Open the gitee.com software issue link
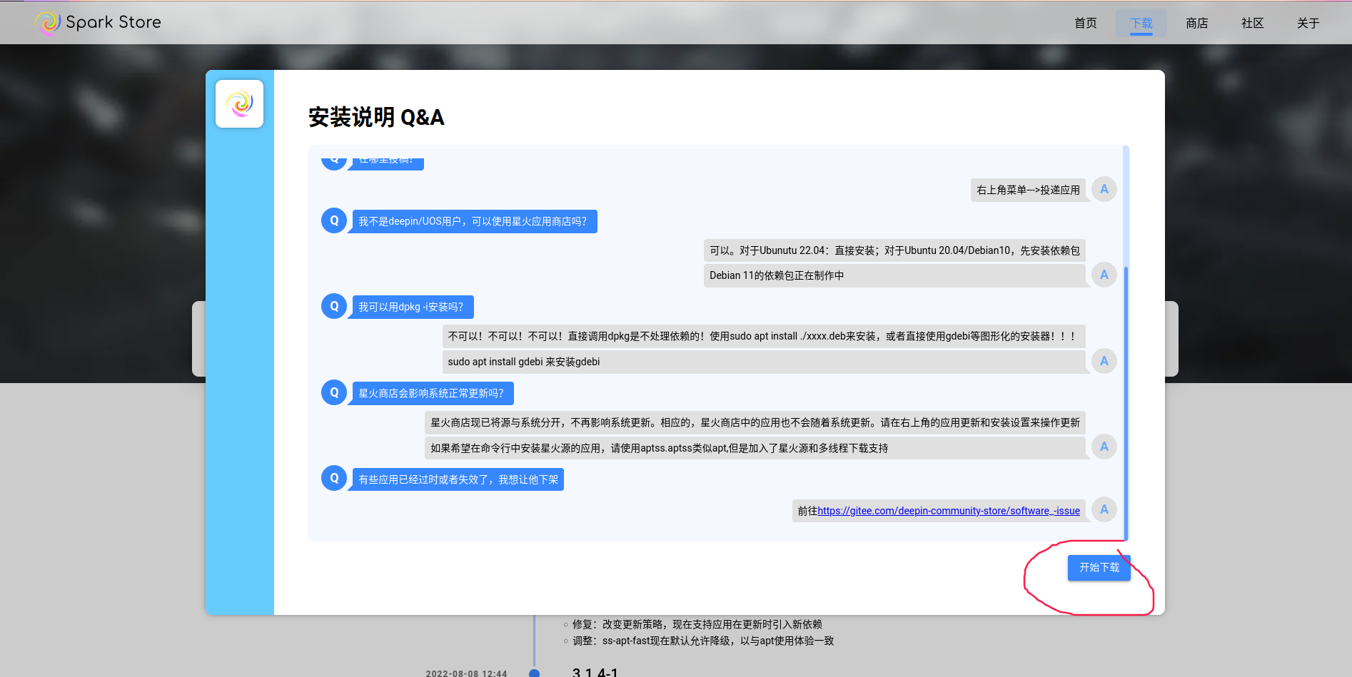Screen dimensions: 1352x677 click(x=949, y=510)
